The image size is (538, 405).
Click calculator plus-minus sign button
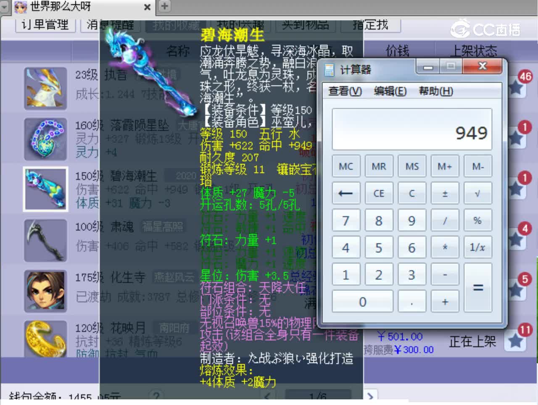pyautogui.click(x=445, y=193)
